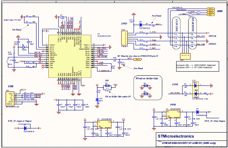Select the X1 8MHz crystal symbol
Image resolution: width=228 pixels, height=148 pixels.
click(23, 47)
